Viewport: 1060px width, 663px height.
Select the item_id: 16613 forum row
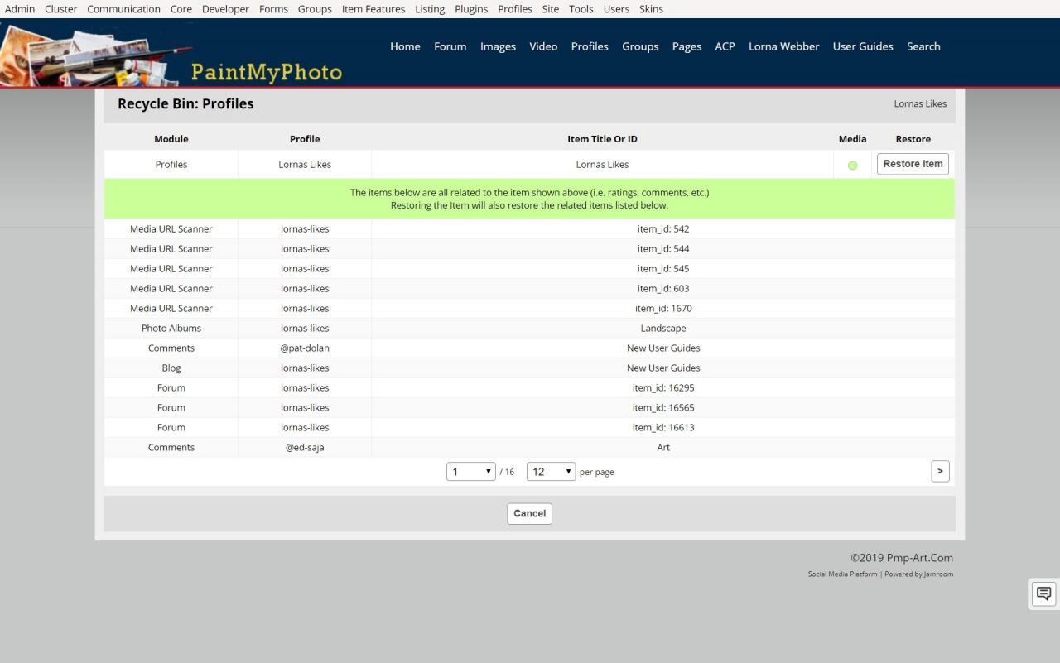click(x=529, y=428)
